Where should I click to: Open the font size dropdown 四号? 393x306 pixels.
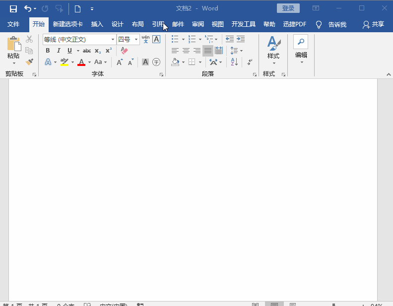pos(136,40)
